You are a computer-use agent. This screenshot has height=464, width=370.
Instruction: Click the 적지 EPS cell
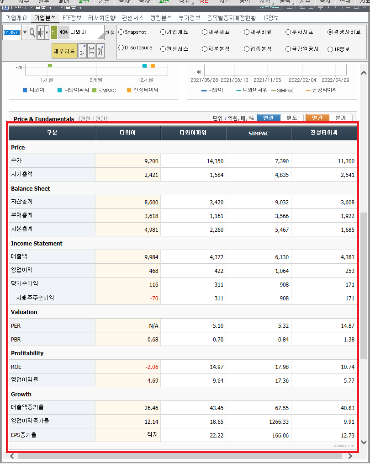(x=152, y=434)
